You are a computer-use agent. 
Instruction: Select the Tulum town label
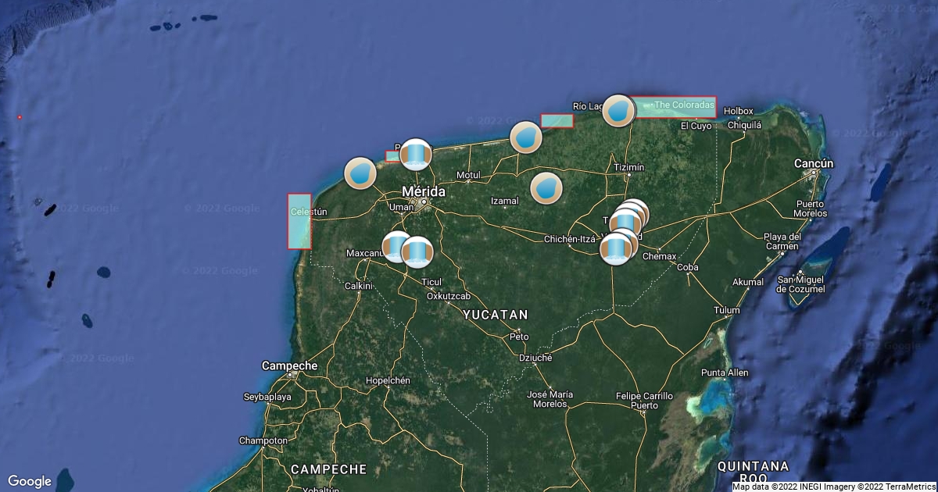[726, 310]
